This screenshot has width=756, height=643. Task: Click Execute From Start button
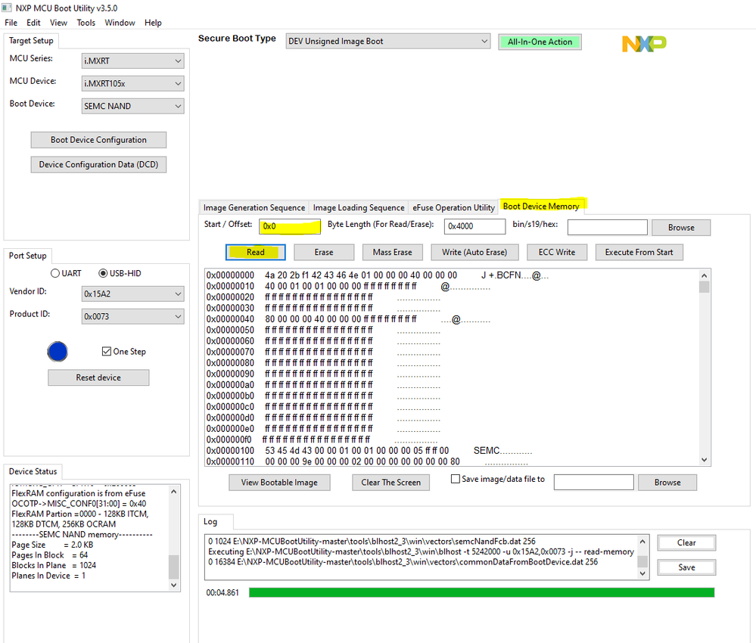(639, 252)
